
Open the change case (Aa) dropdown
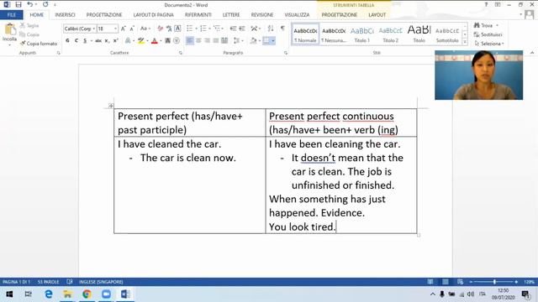(x=145, y=29)
